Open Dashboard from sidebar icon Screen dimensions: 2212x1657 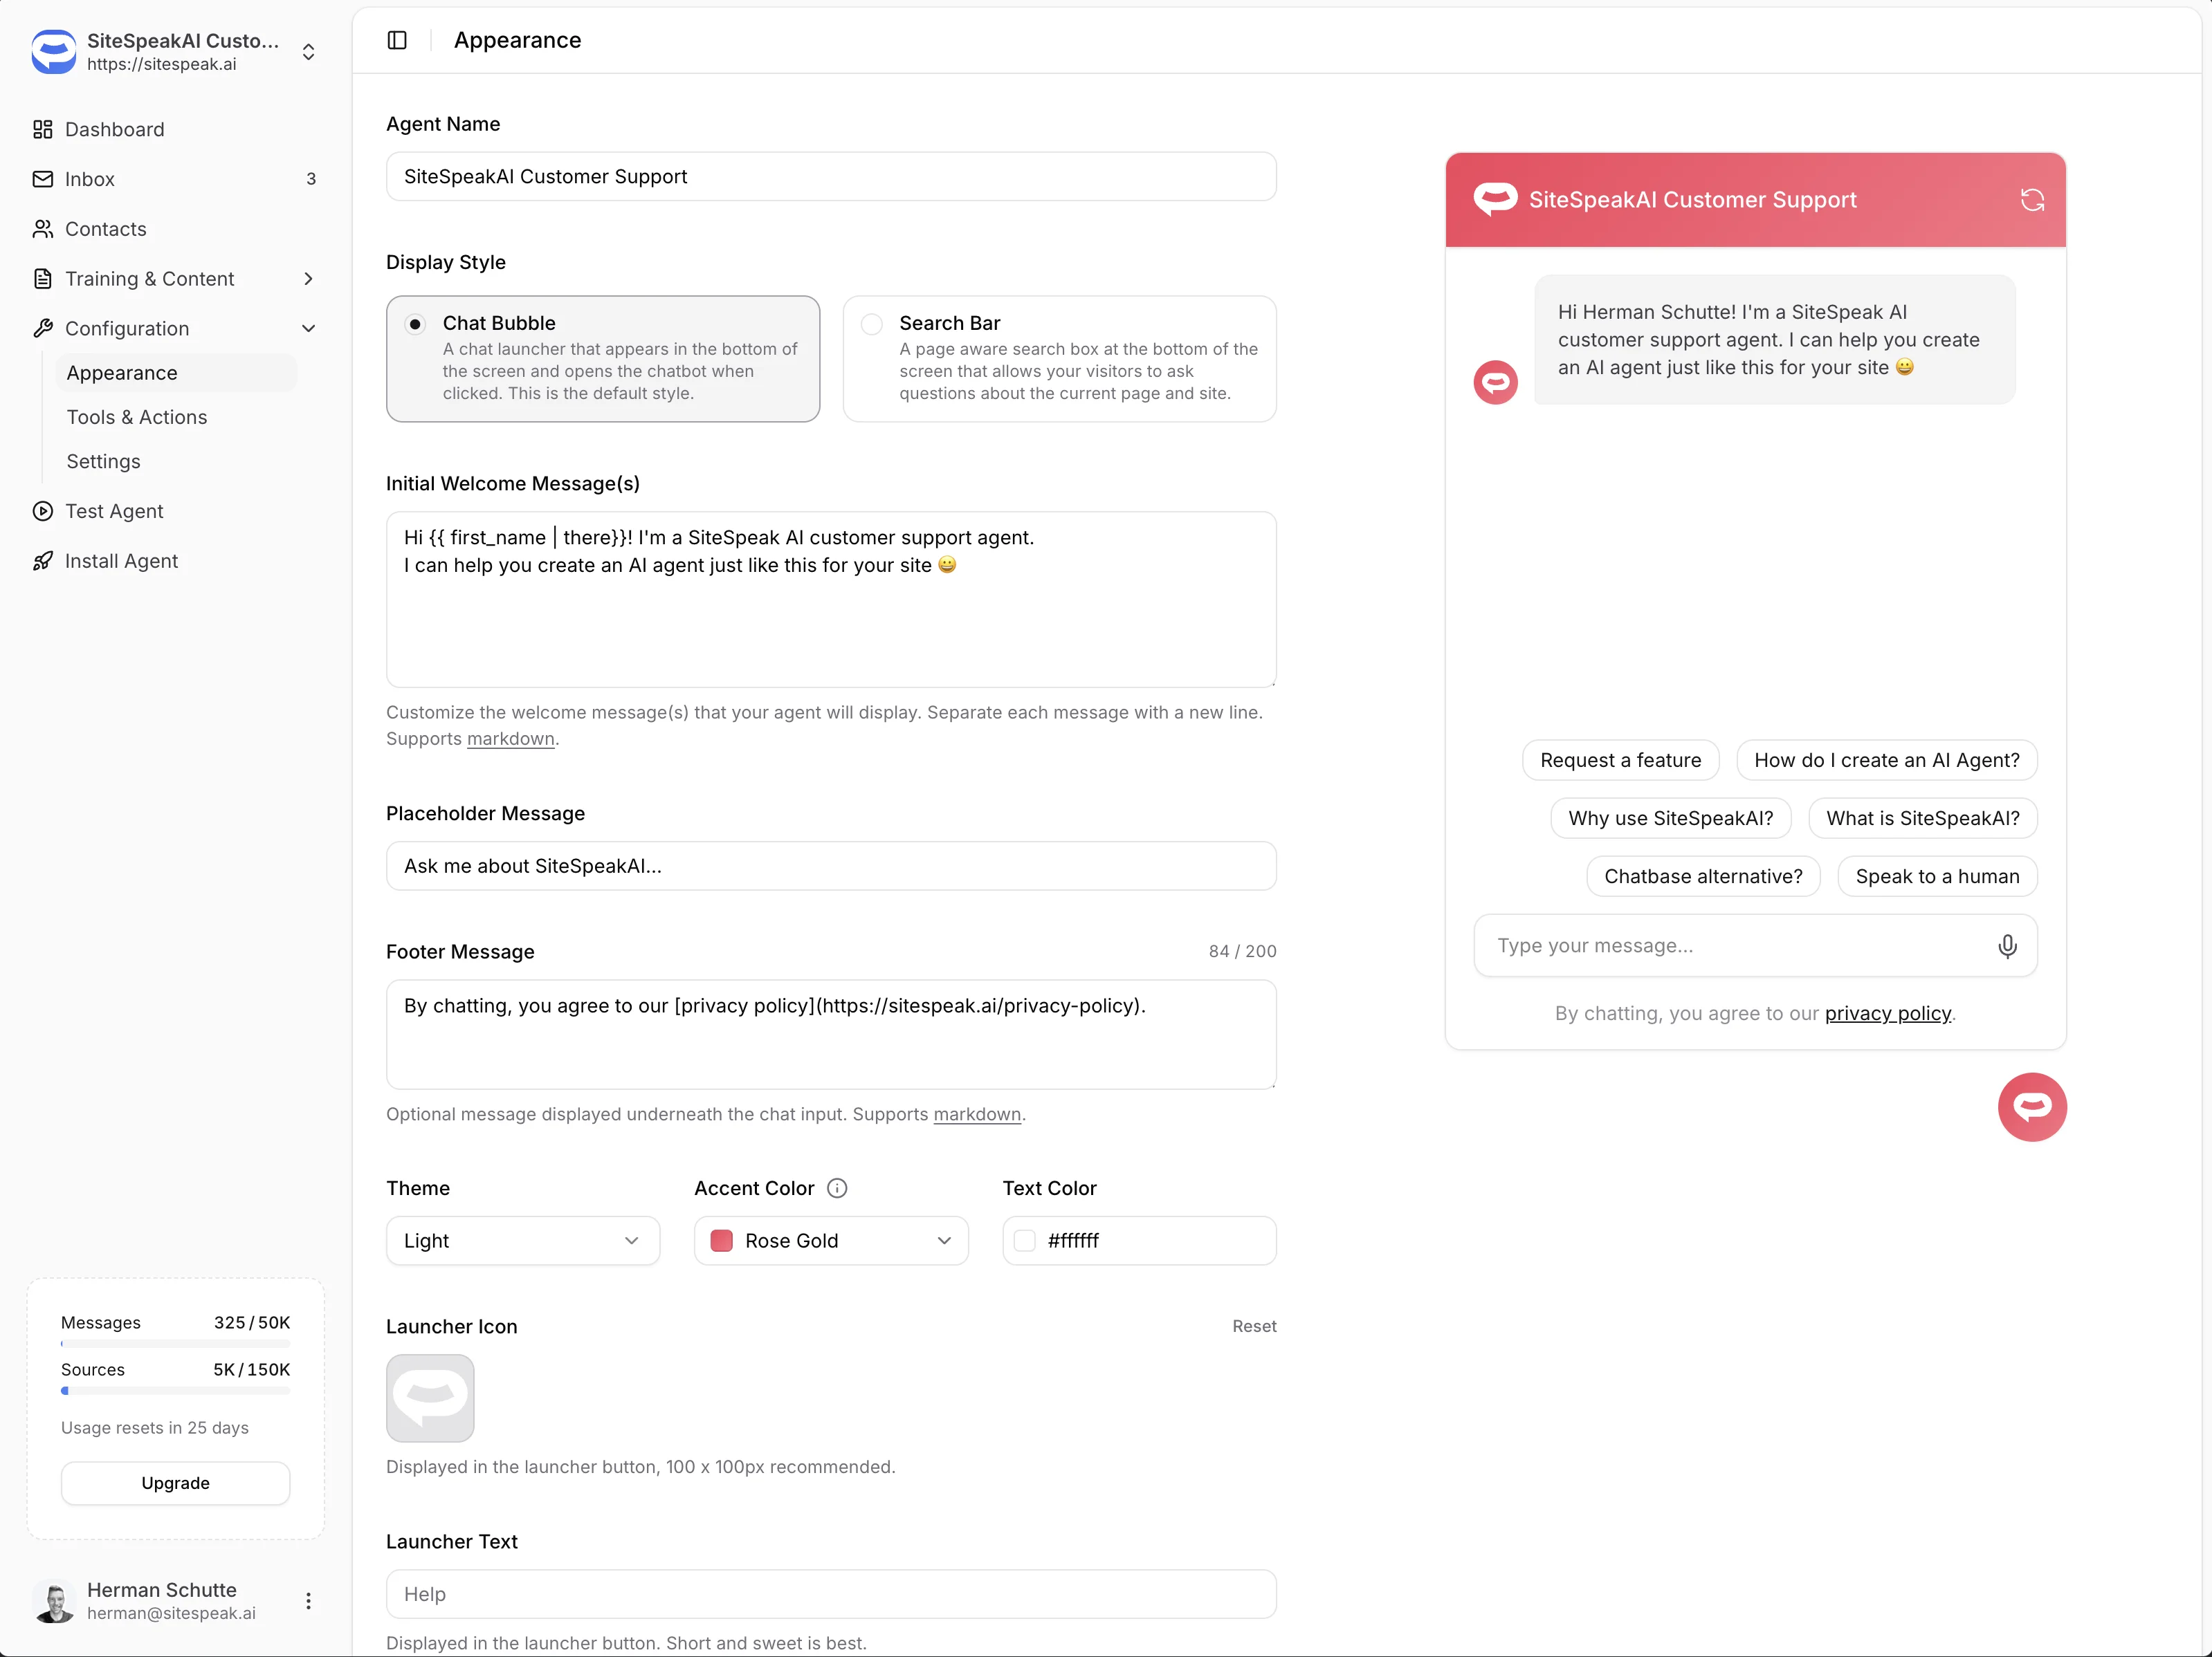coord(43,129)
